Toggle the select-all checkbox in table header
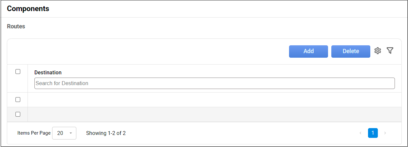The image size is (408, 147). tap(18, 72)
